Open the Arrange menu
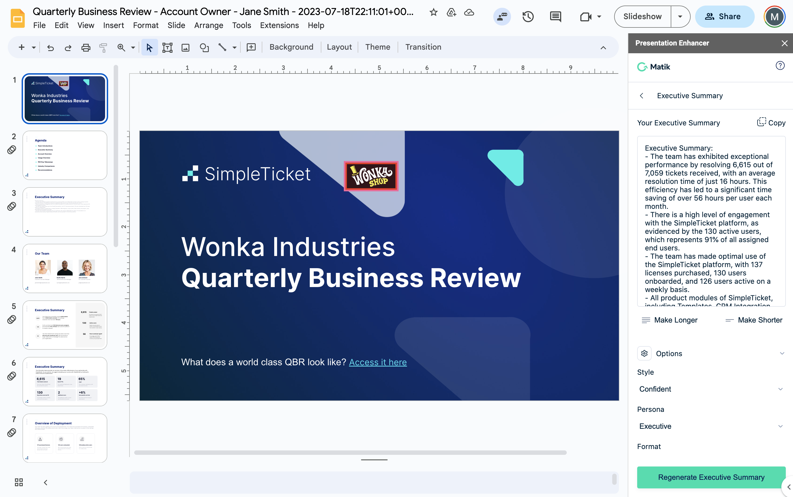The width and height of the screenshot is (793, 497). 208,25
